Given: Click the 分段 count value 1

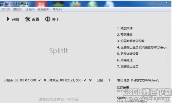Looking at the screenshot, I should coord(109,80).
